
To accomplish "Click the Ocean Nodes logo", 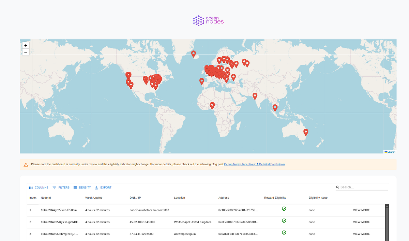I will pyautogui.click(x=208, y=21).
